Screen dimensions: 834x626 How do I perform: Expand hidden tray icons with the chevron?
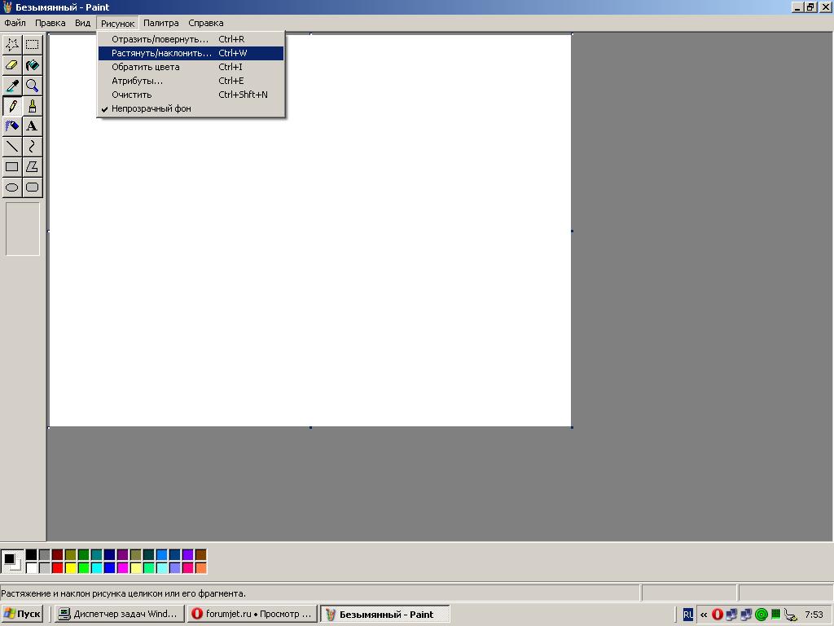pos(704,615)
